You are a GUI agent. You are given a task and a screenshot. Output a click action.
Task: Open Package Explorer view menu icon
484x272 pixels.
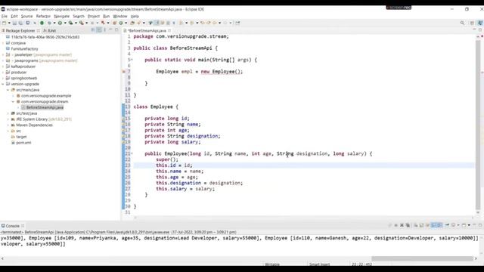click(x=105, y=30)
